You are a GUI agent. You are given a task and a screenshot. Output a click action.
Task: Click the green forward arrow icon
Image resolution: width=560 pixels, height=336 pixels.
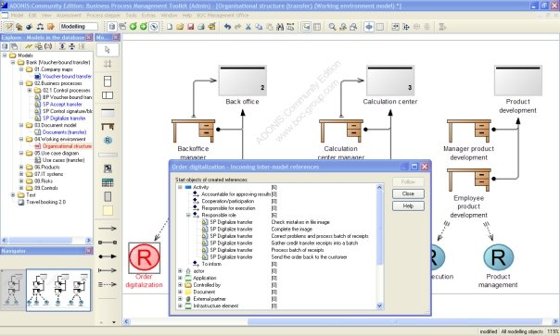(x=144, y=27)
